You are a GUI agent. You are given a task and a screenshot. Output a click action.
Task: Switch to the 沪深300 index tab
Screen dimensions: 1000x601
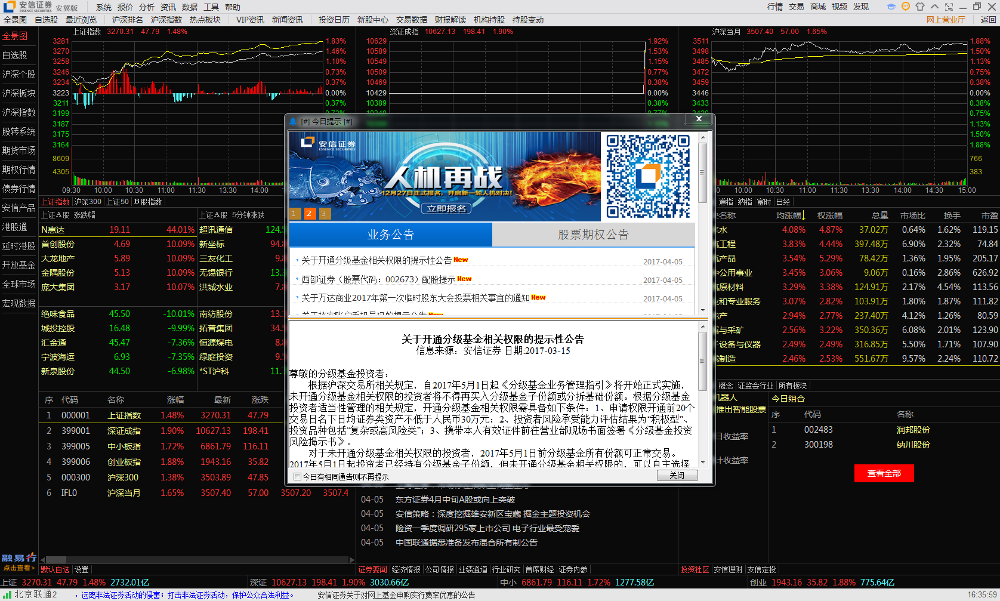tap(88, 202)
